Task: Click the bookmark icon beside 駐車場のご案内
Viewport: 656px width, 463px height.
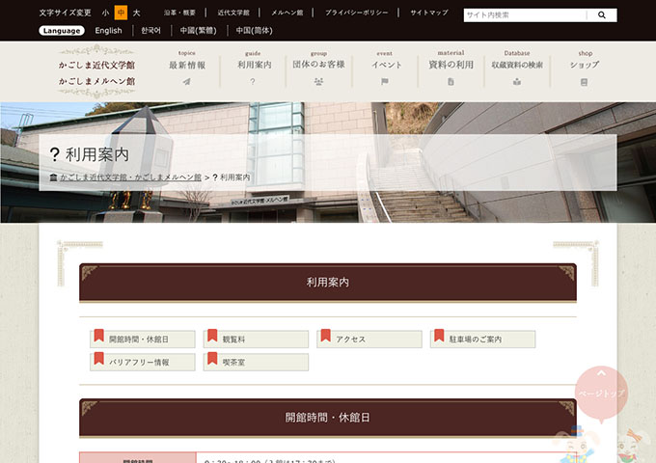Action: [x=439, y=336]
